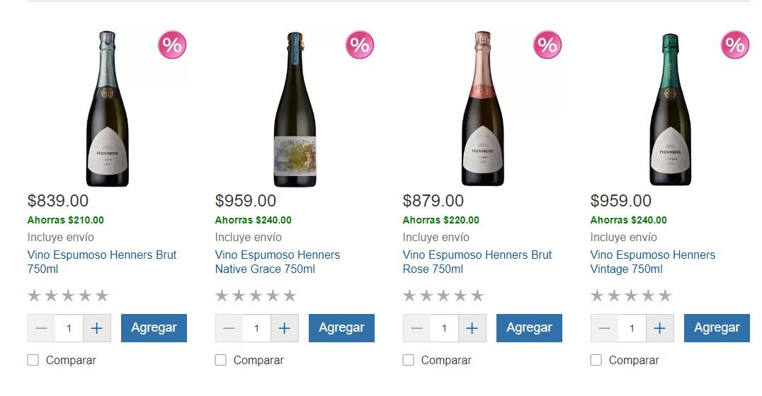Increase quantity for Henners Brut Rose
This screenshot has width=762, height=396.
point(472,328)
